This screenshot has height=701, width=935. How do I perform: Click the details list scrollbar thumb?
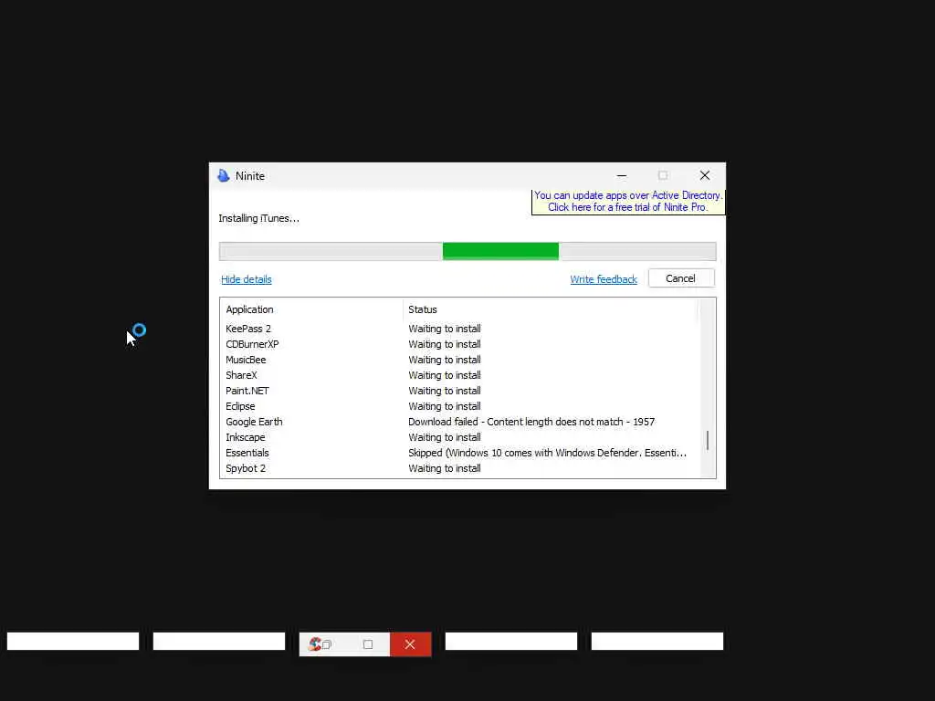click(708, 441)
